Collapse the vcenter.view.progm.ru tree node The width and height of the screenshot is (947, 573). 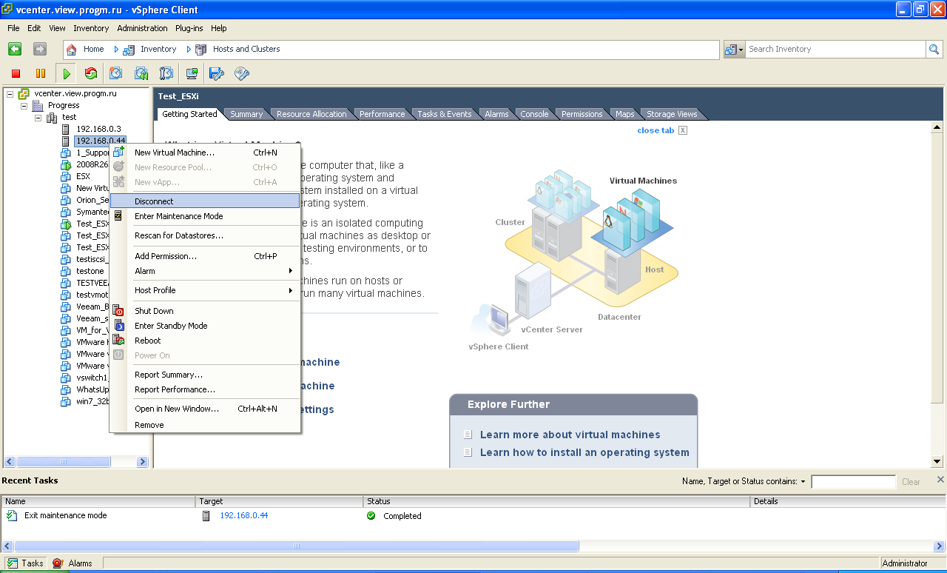coord(10,93)
